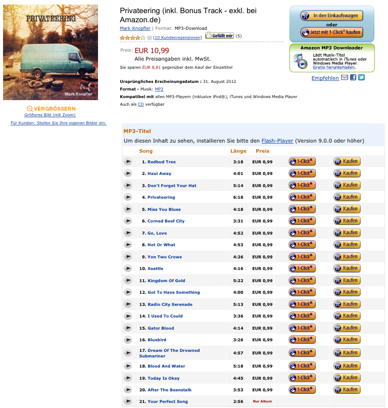
Task: Click Kaufen for Privateering track
Action: coord(347,197)
